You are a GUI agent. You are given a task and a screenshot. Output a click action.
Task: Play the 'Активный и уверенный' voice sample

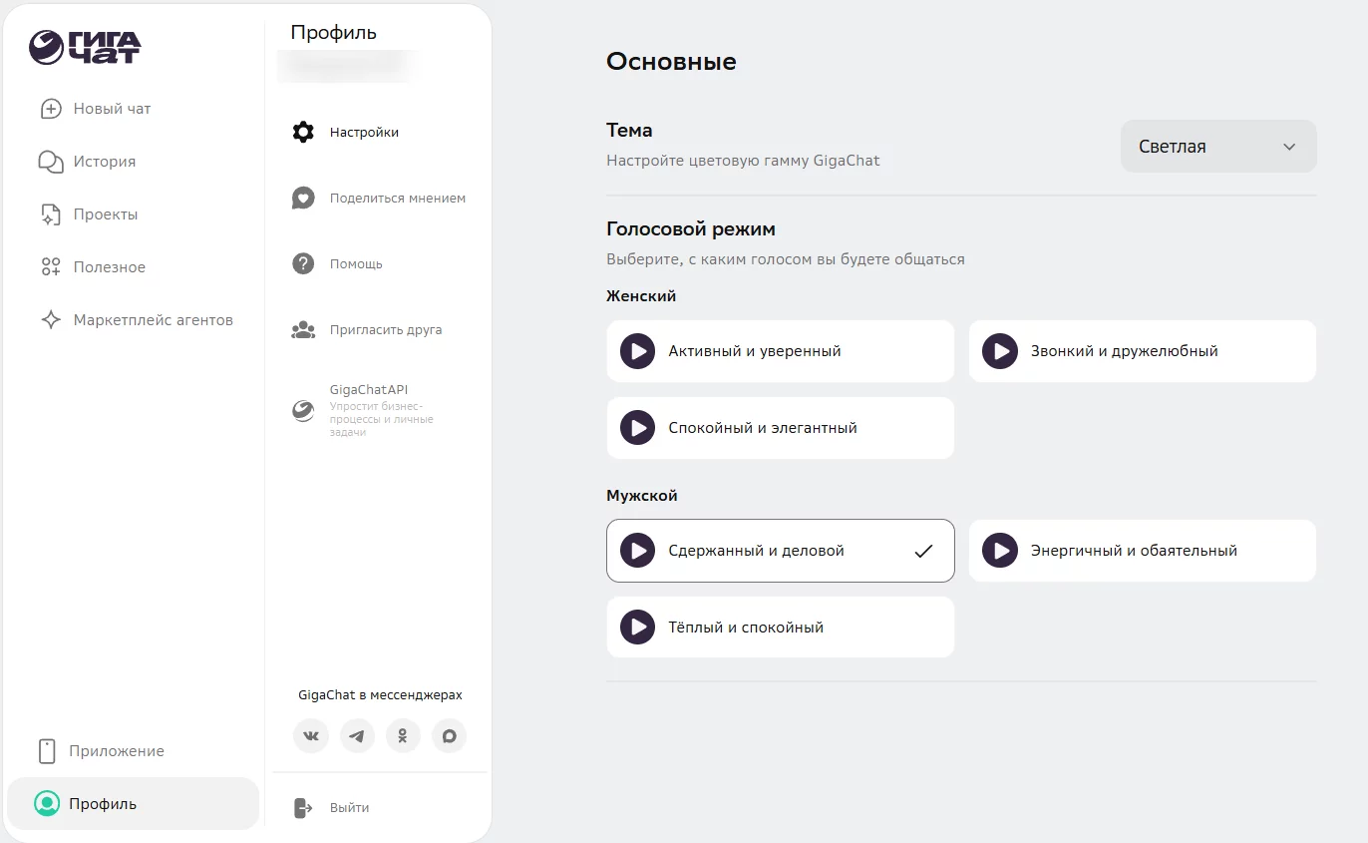click(637, 351)
